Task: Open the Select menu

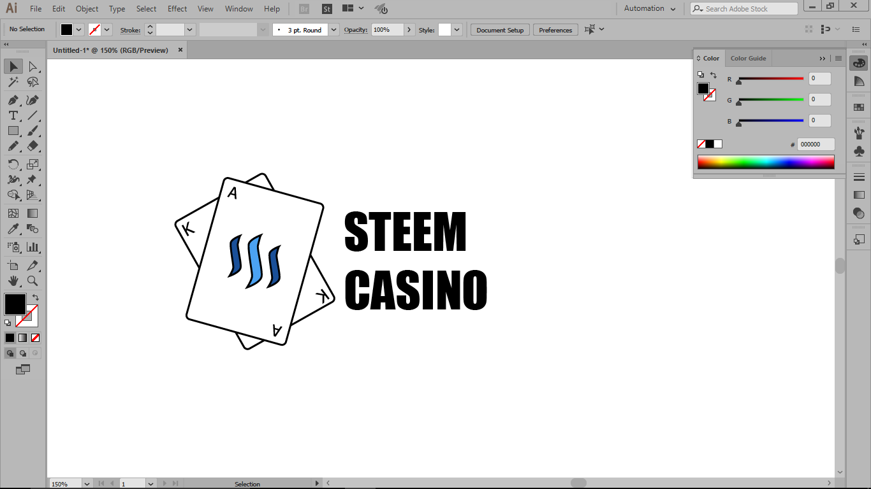Action: pyautogui.click(x=146, y=8)
